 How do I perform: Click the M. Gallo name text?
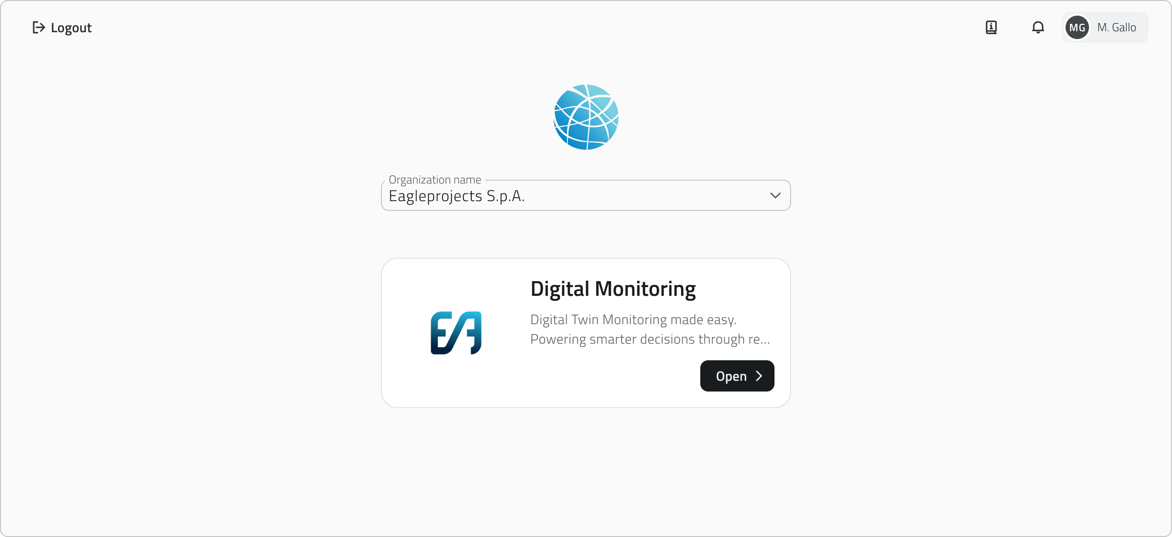[x=1116, y=27]
